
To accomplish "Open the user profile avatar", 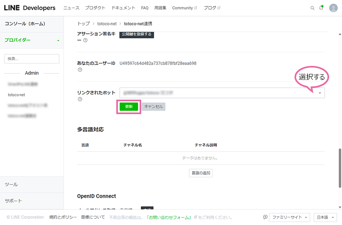I will (333, 8).
